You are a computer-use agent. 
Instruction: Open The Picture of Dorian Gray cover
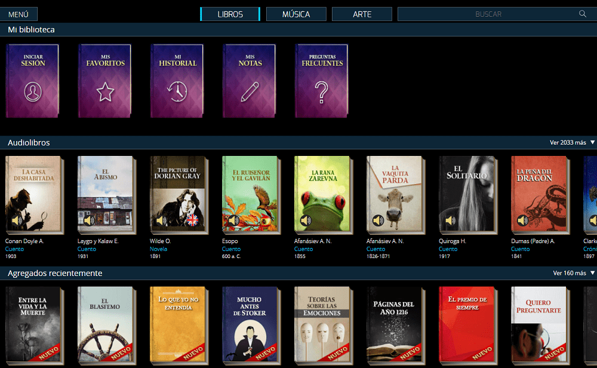pos(179,195)
